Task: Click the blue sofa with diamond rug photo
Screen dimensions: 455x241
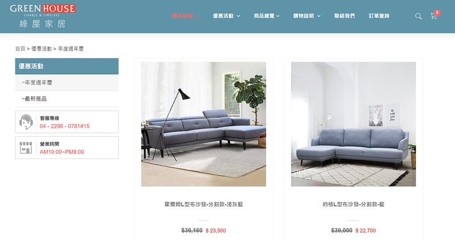Action: pos(354,124)
